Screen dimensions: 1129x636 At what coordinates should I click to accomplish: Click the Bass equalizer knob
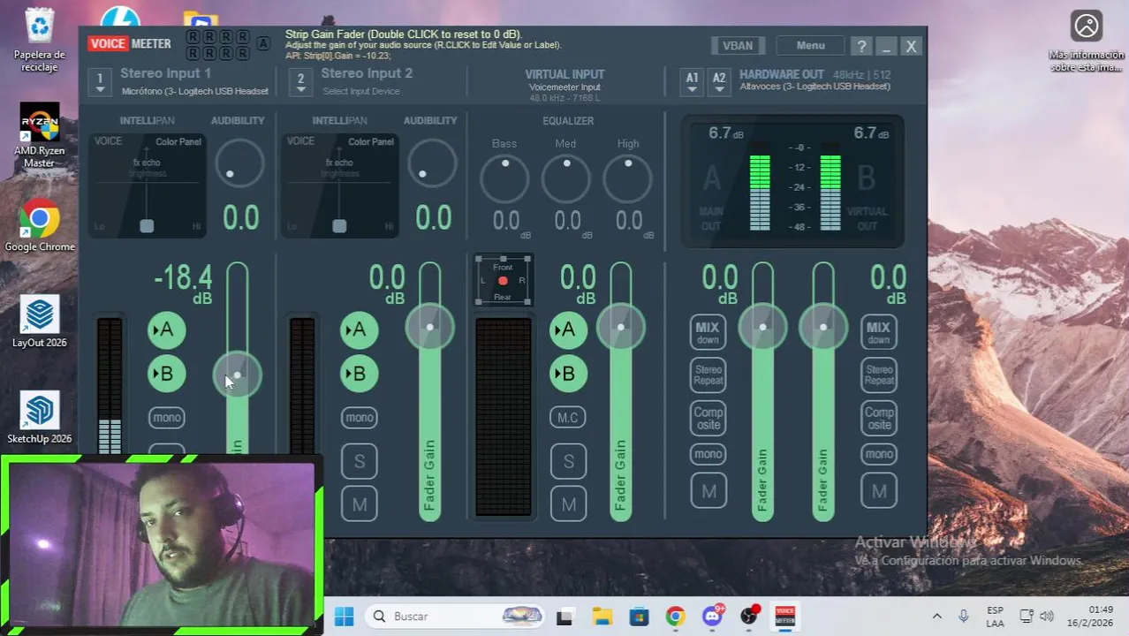[505, 179]
